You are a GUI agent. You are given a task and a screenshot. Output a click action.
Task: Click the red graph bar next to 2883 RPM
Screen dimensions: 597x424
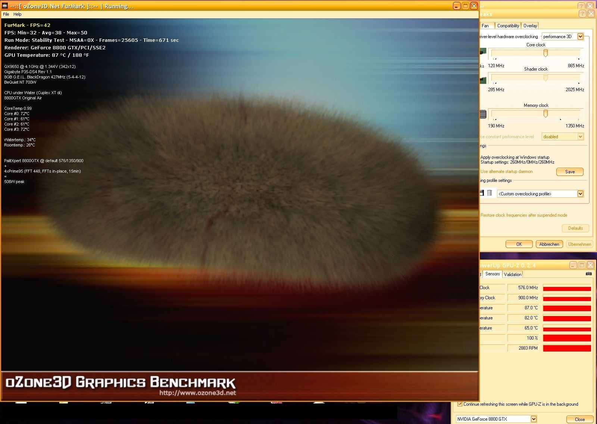click(x=567, y=348)
